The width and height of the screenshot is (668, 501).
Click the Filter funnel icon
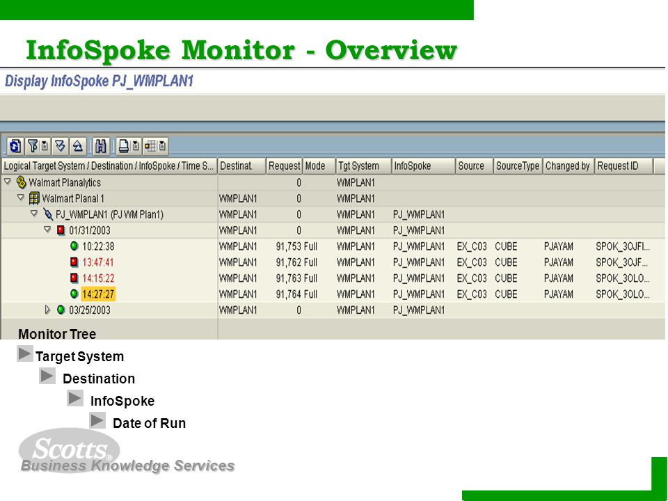pyautogui.click(x=33, y=145)
